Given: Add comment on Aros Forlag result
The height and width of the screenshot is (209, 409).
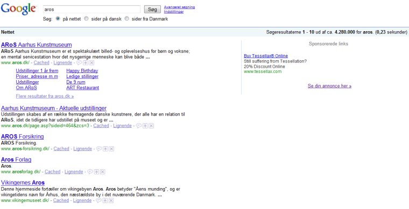Looking at the screenshot, I should (90, 172).
